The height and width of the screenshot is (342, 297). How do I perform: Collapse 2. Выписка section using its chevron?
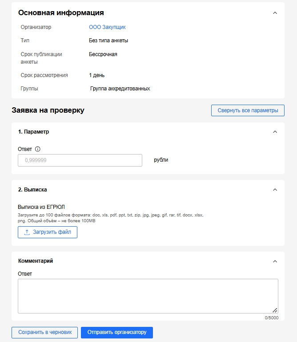click(x=275, y=189)
